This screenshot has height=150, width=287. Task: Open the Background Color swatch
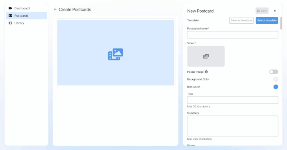tap(276, 79)
